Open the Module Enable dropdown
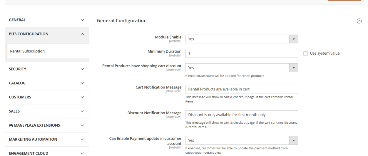The width and height of the screenshot is (368, 156). click(x=241, y=39)
